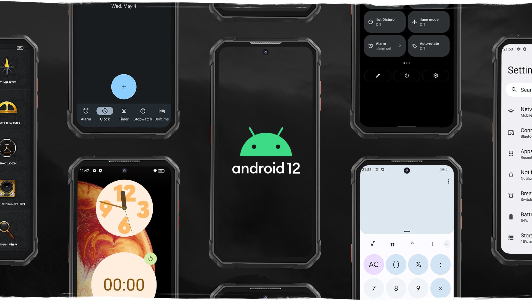Screen dimensions: 532x301
Task: Switch to the Bedtime tab
Action: point(162,114)
